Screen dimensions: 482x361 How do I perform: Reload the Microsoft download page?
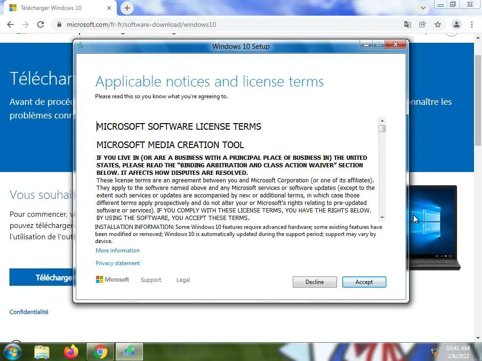tap(40, 24)
